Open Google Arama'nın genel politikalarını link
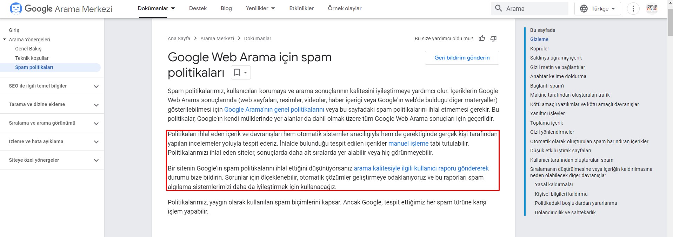Viewport: 673px width, 237px height. [274, 110]
